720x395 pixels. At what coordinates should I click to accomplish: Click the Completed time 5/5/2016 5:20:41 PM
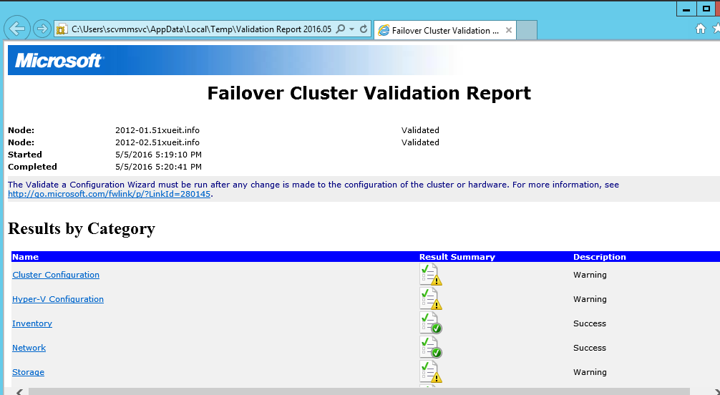click(158, 167)
